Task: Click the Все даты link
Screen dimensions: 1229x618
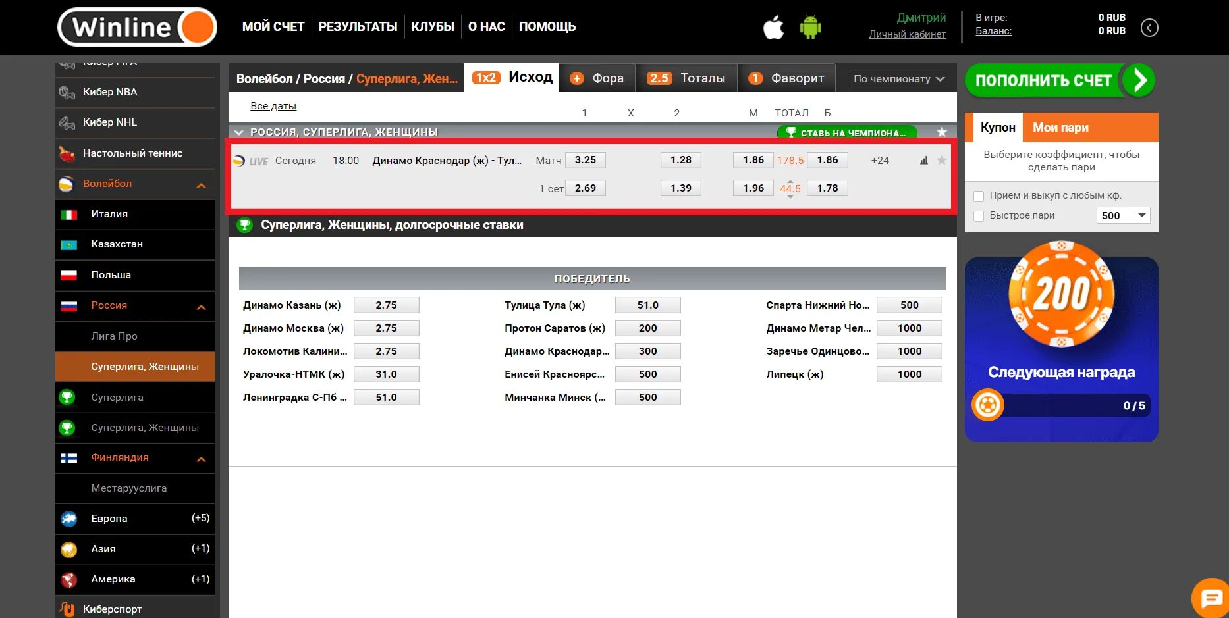Action: tap(273, 106)
